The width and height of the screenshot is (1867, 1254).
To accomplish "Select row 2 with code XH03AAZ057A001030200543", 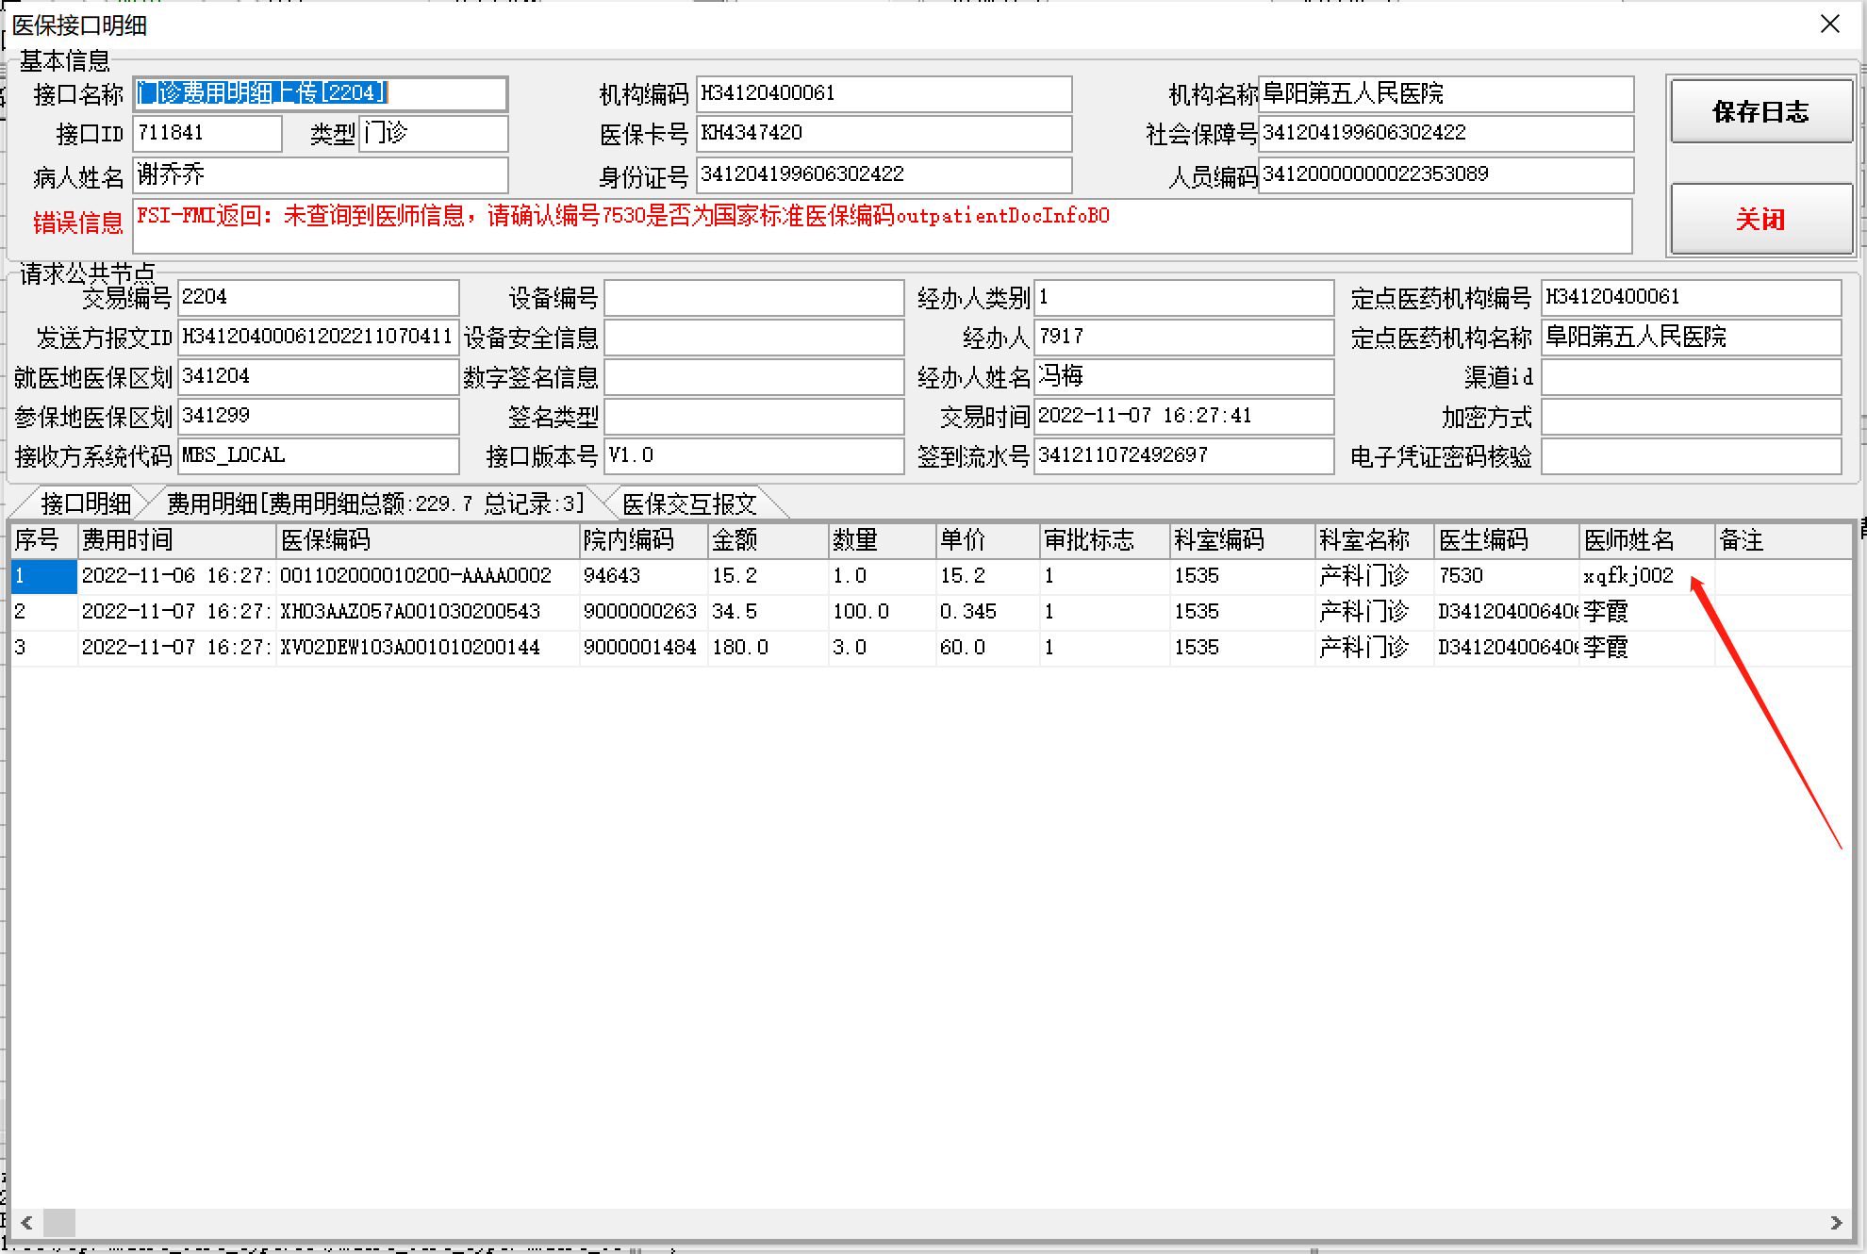I will (410, 612).
